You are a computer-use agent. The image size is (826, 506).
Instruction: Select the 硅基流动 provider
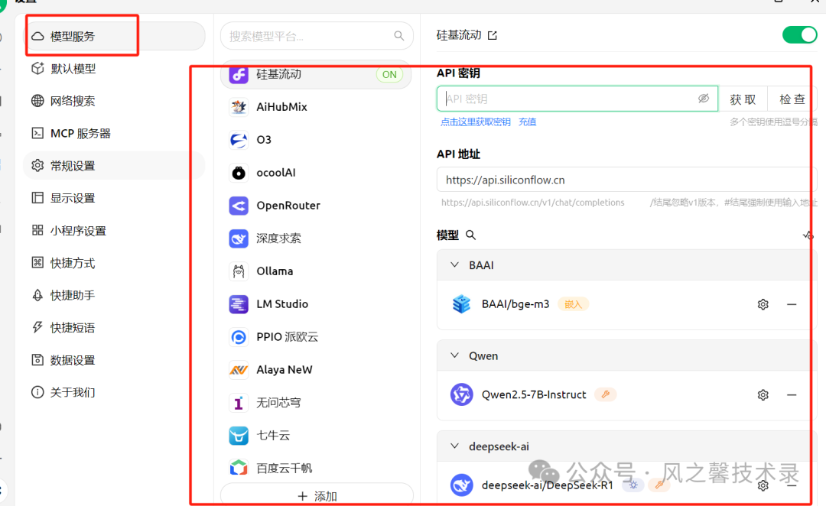pos(316,74)
